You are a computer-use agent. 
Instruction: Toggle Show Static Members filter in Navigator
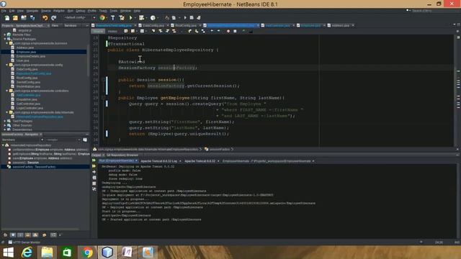(x=20, y=235)
